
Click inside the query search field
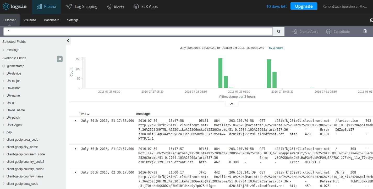click(x=138, y=31)
